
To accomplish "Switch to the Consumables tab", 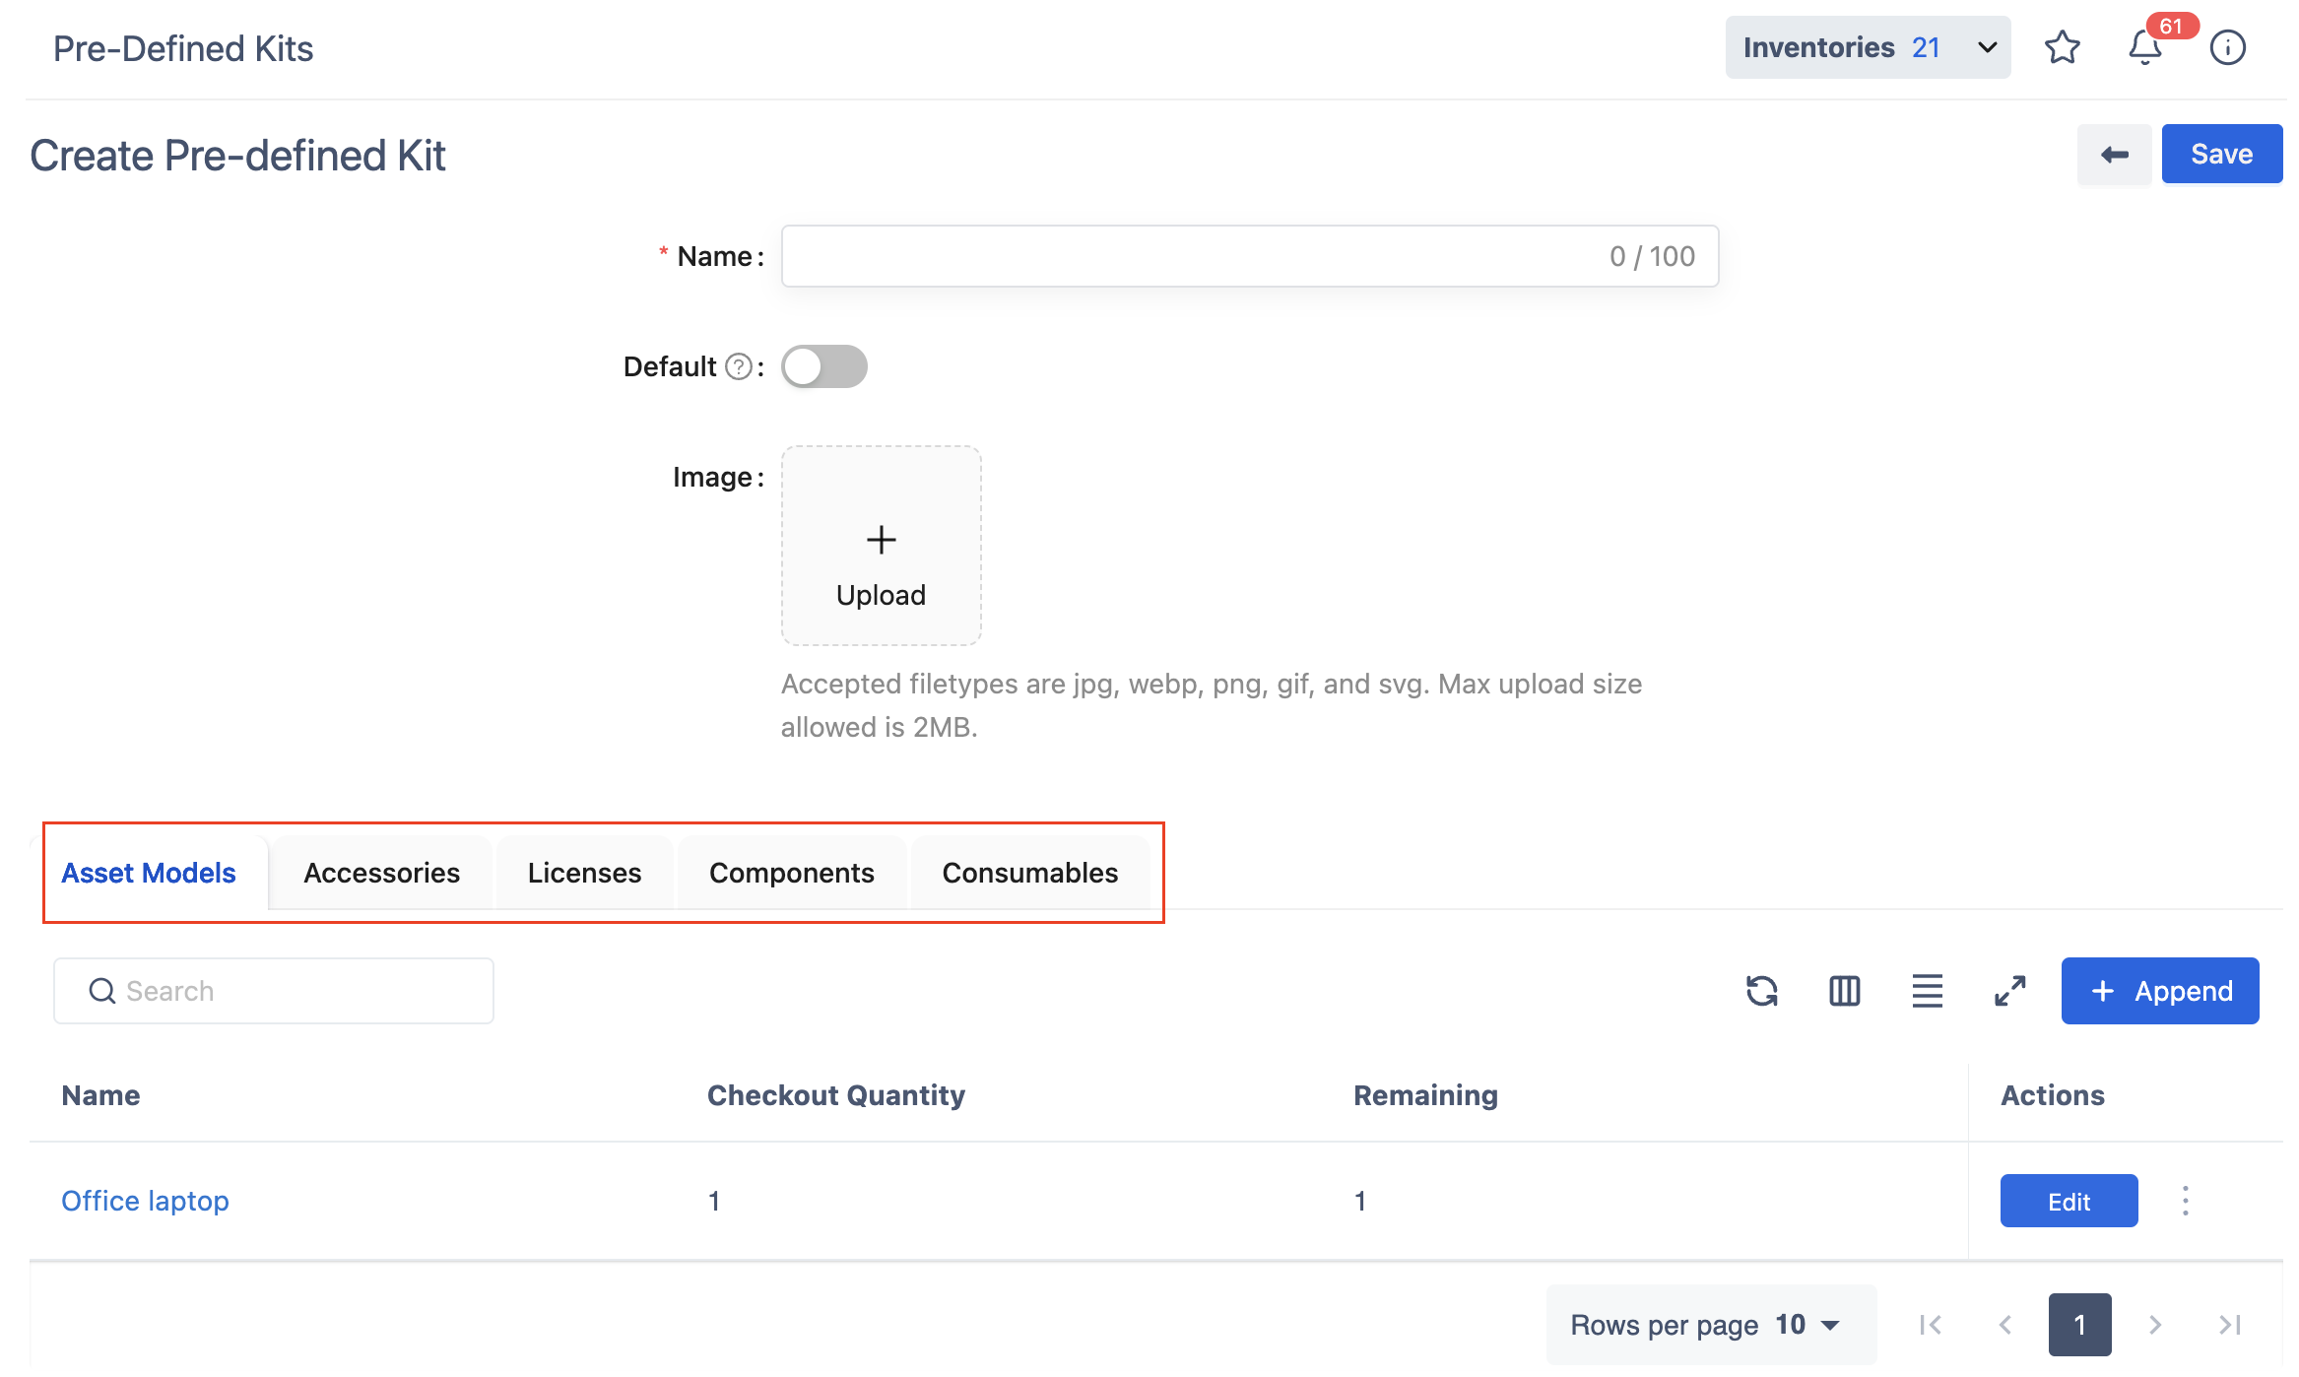I will [1029, 873].
